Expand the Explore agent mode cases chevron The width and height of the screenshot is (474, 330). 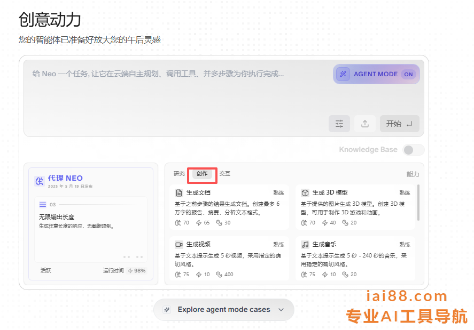281,310
